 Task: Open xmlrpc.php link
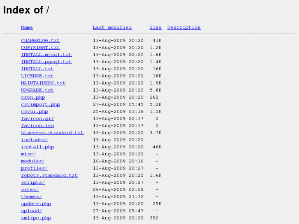click(36, 218)
